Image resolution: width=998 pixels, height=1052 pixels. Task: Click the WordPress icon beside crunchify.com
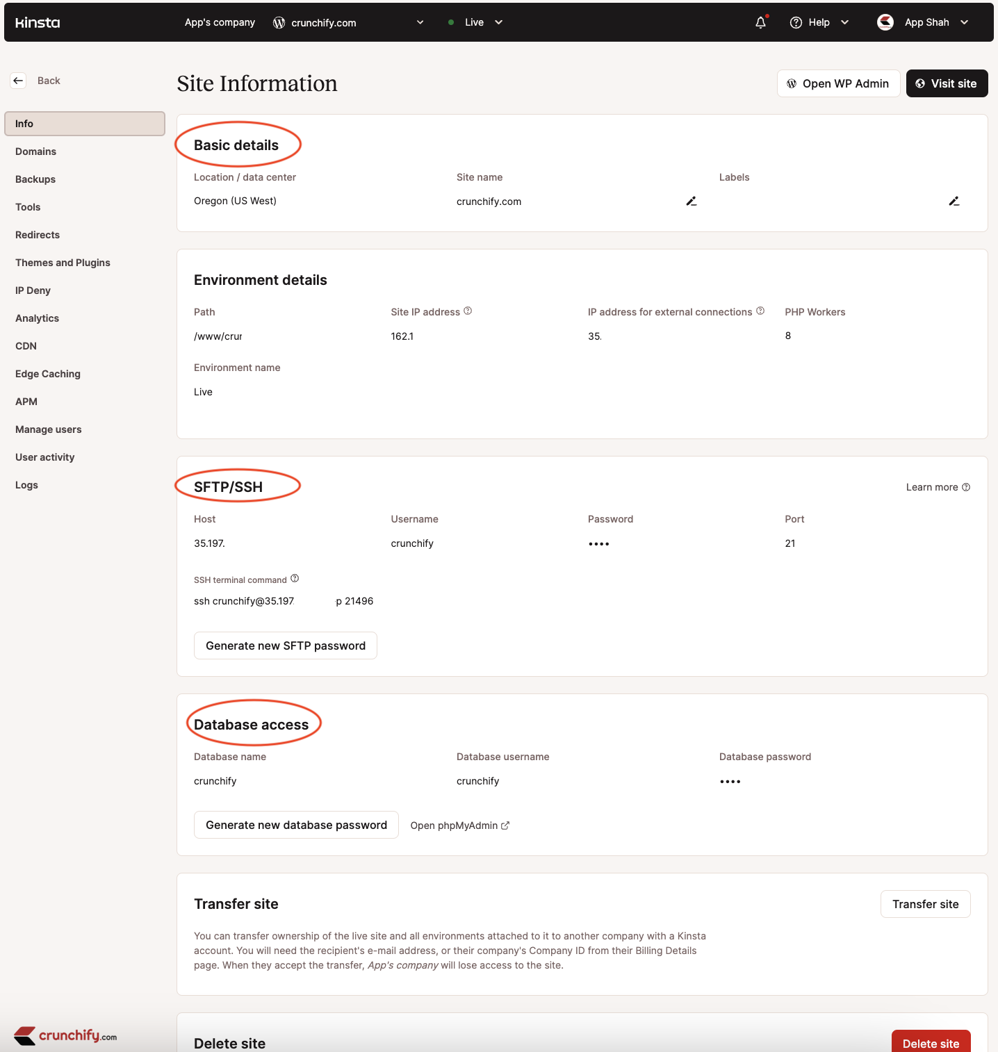[x=279, y=22]
